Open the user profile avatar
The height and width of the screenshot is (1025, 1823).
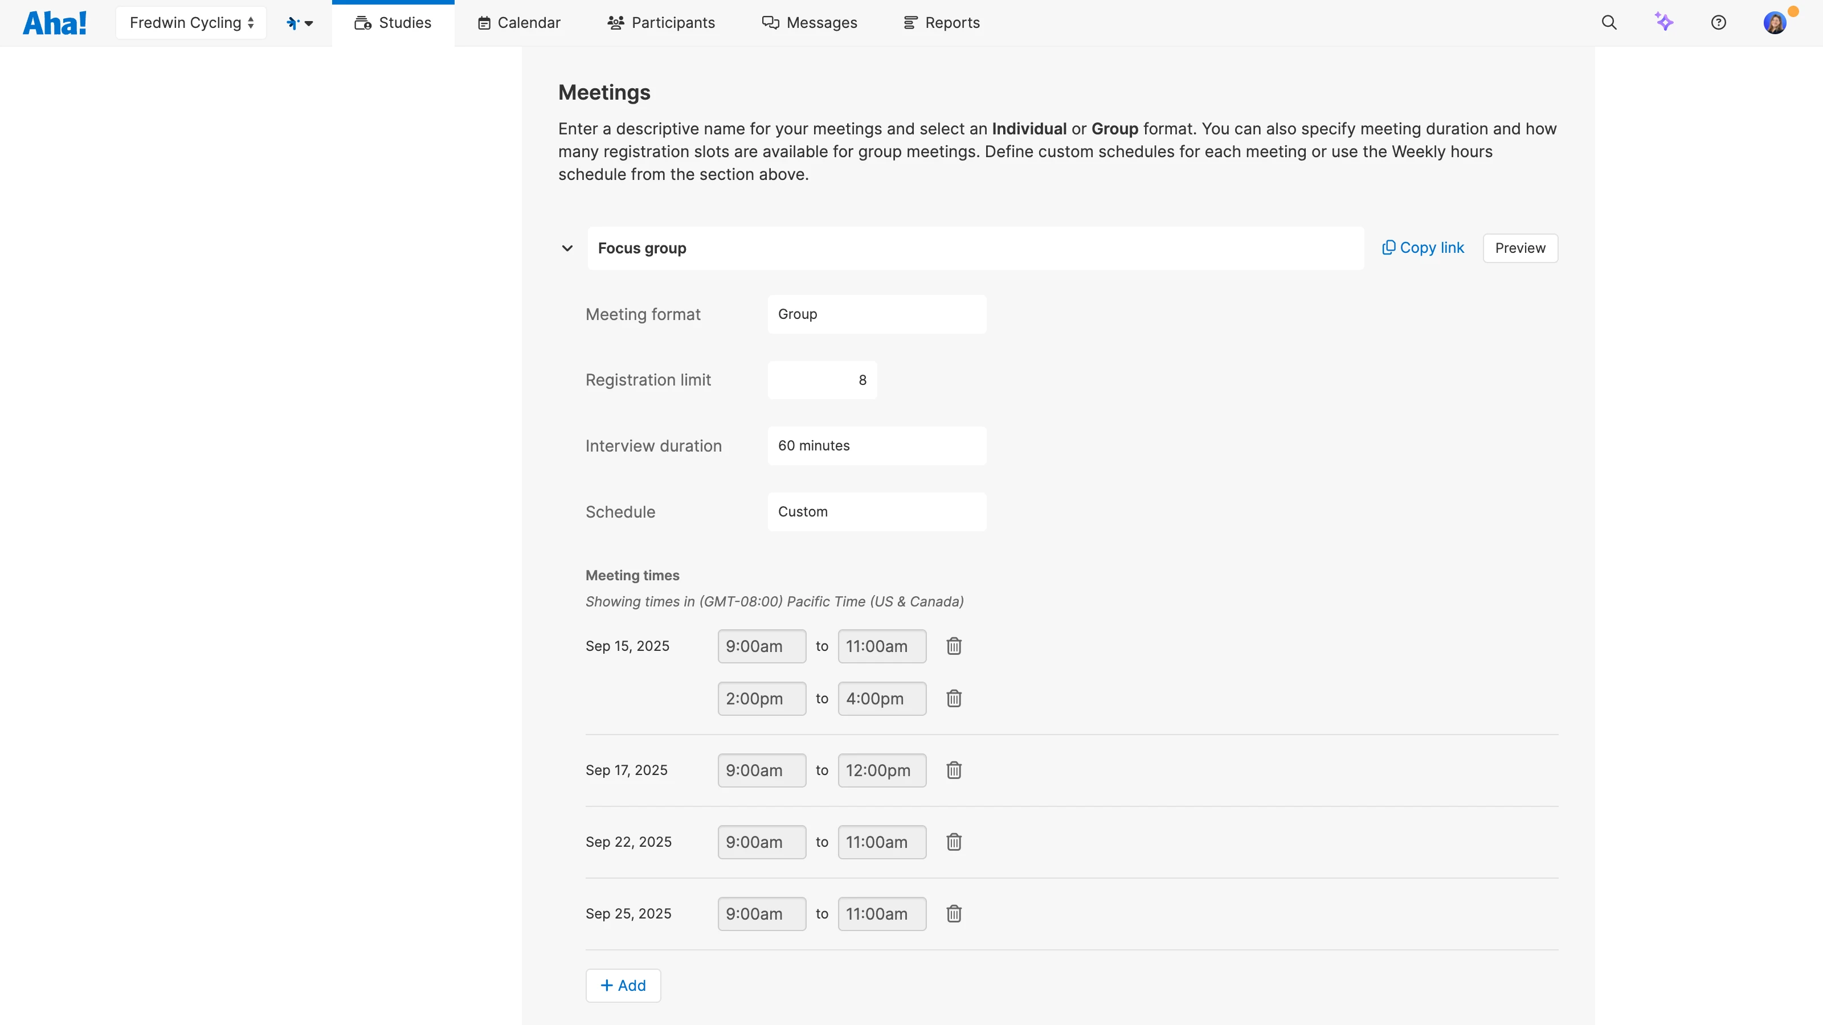(x=1774, y=23)
